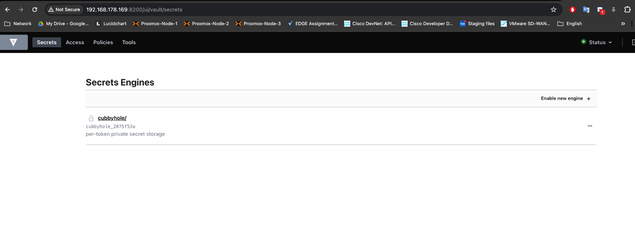635x242 pixels.
Task: Click the Vault logo icon
Action: (x=13, y=43)
